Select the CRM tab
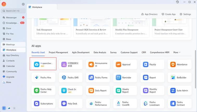The height and width of the screenshot is (112, 197). tap(144, 52)
